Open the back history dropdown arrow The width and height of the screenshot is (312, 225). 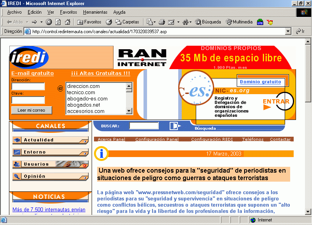tap(27, 22)
